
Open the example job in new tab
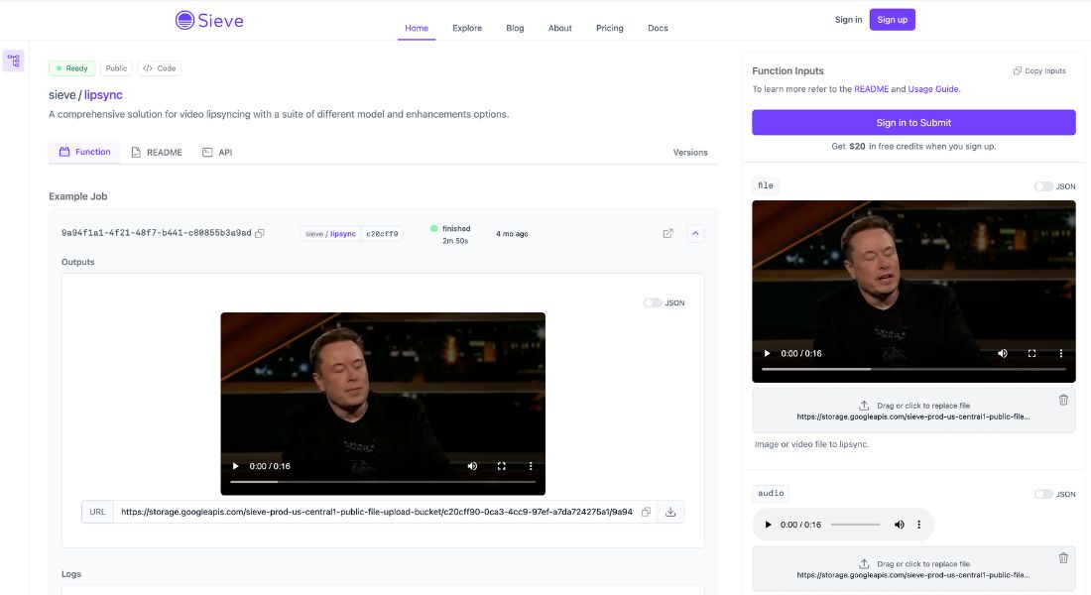click(667, 232)
